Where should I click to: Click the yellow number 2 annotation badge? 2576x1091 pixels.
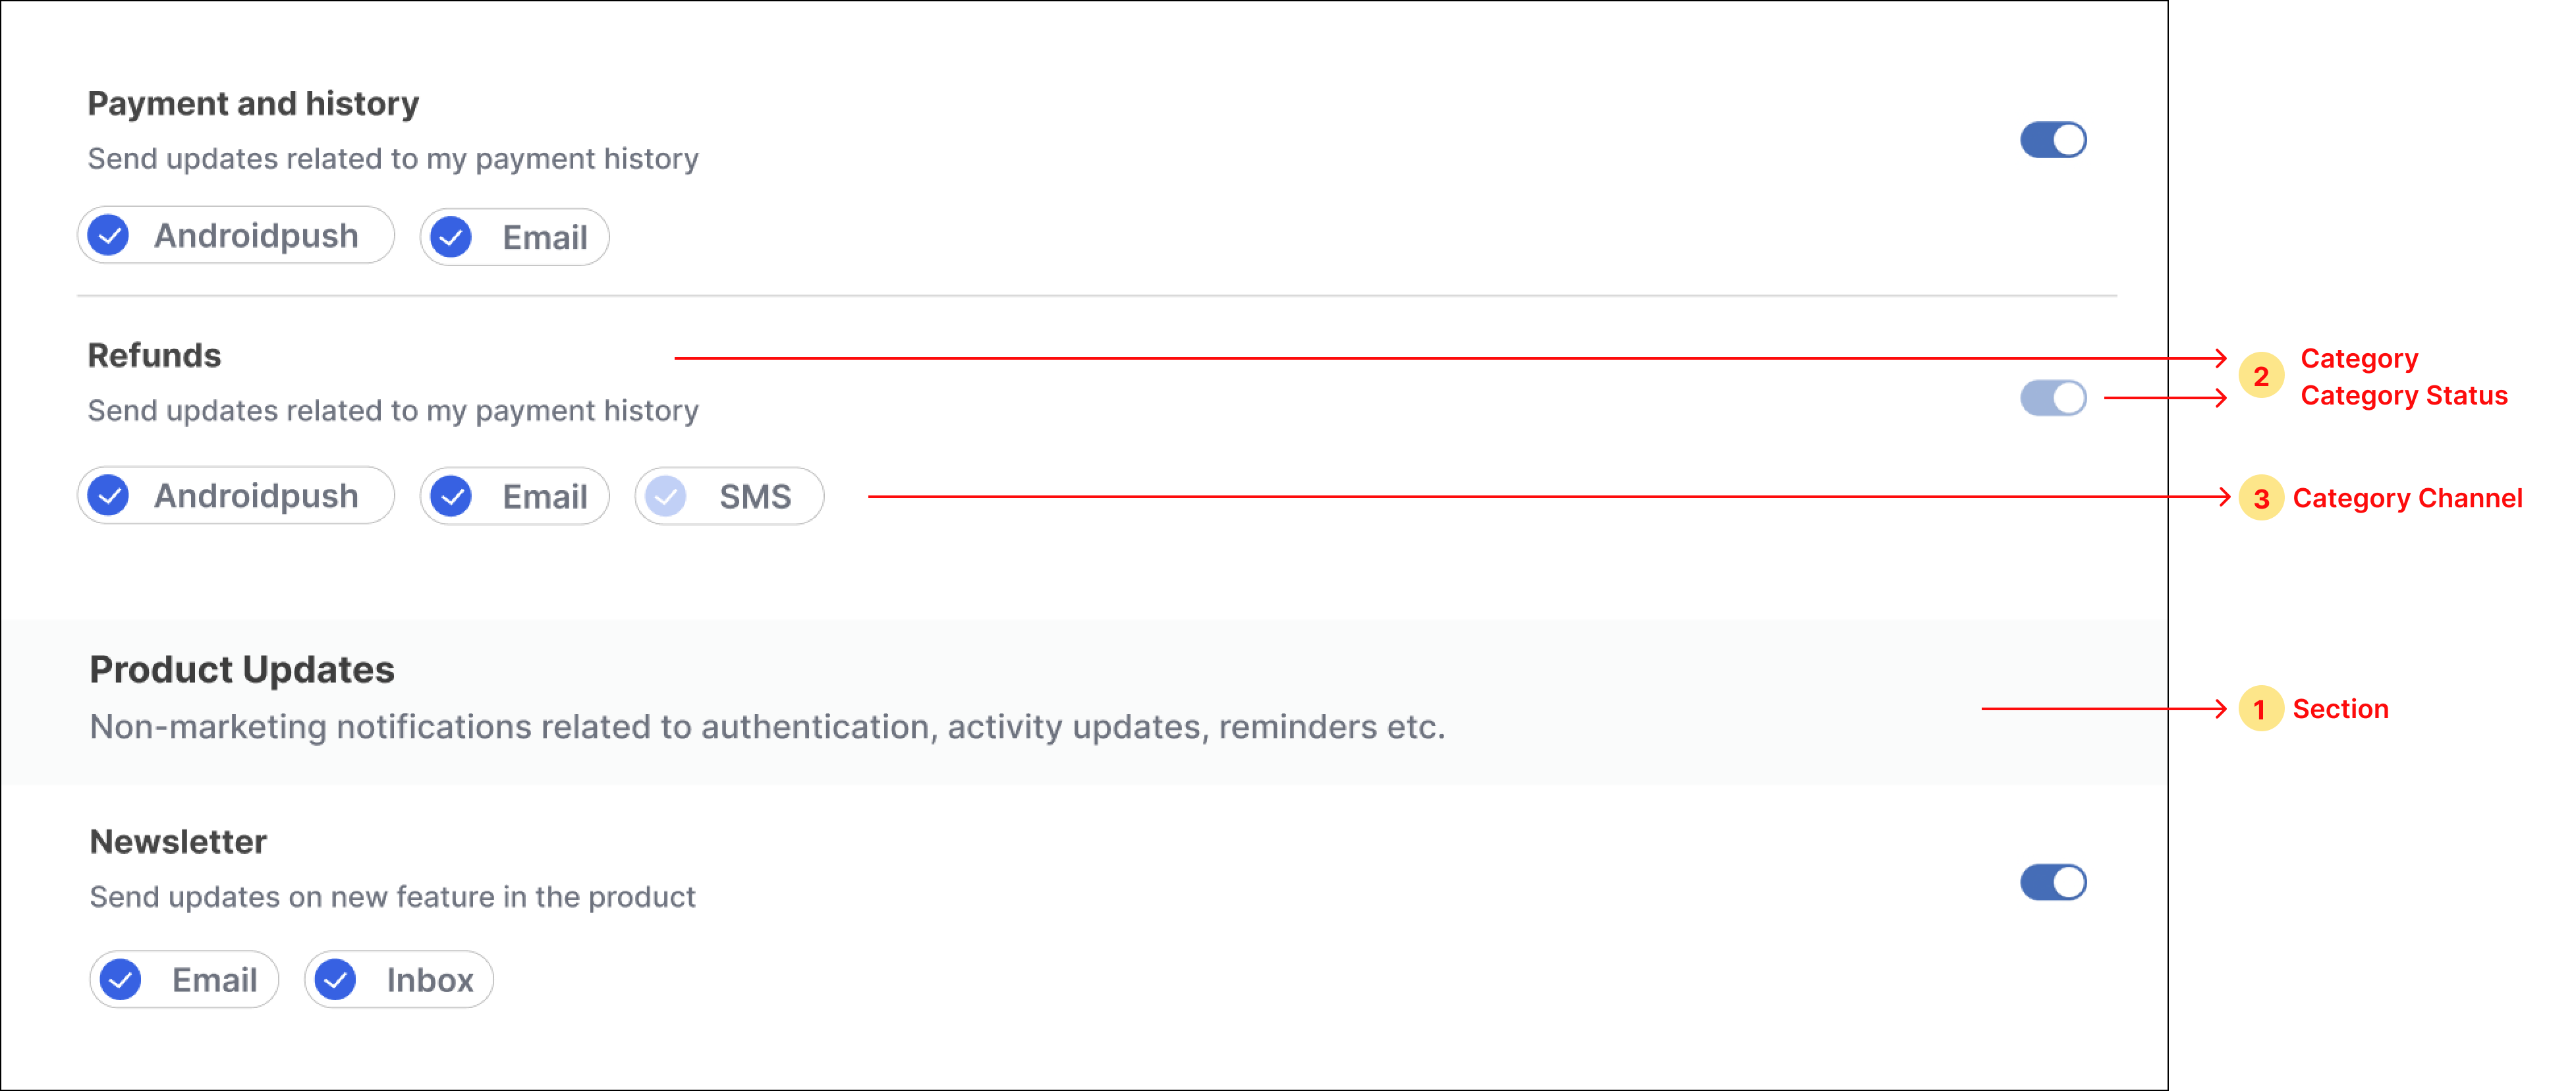2260,376
